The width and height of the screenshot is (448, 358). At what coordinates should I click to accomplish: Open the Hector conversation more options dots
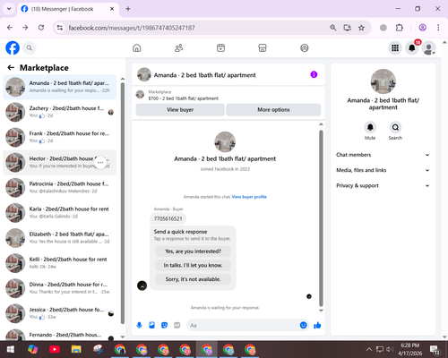point(100,163)
